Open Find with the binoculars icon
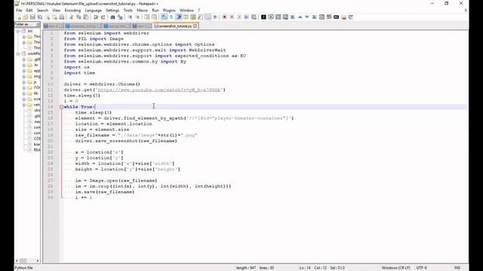This screenshot has width=483, height=271. (112, 17)
